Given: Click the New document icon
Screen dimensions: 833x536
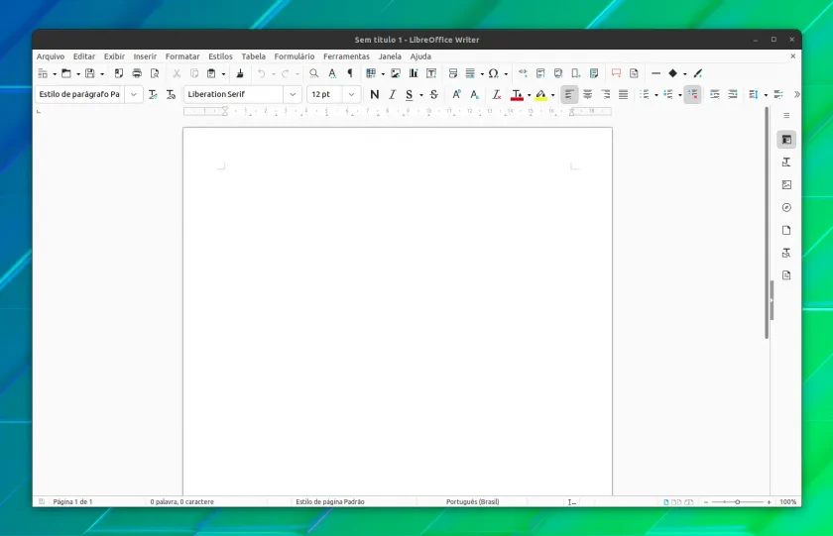Looking at the screenshot, I should pos(43,73).
